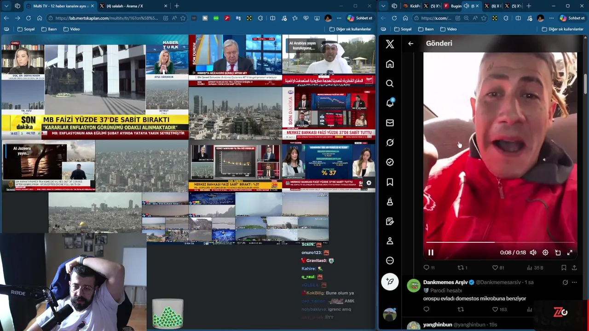Like Dankmemes Arşiv reply with 163 likes
589x331 pixels.
coord(500,309)
